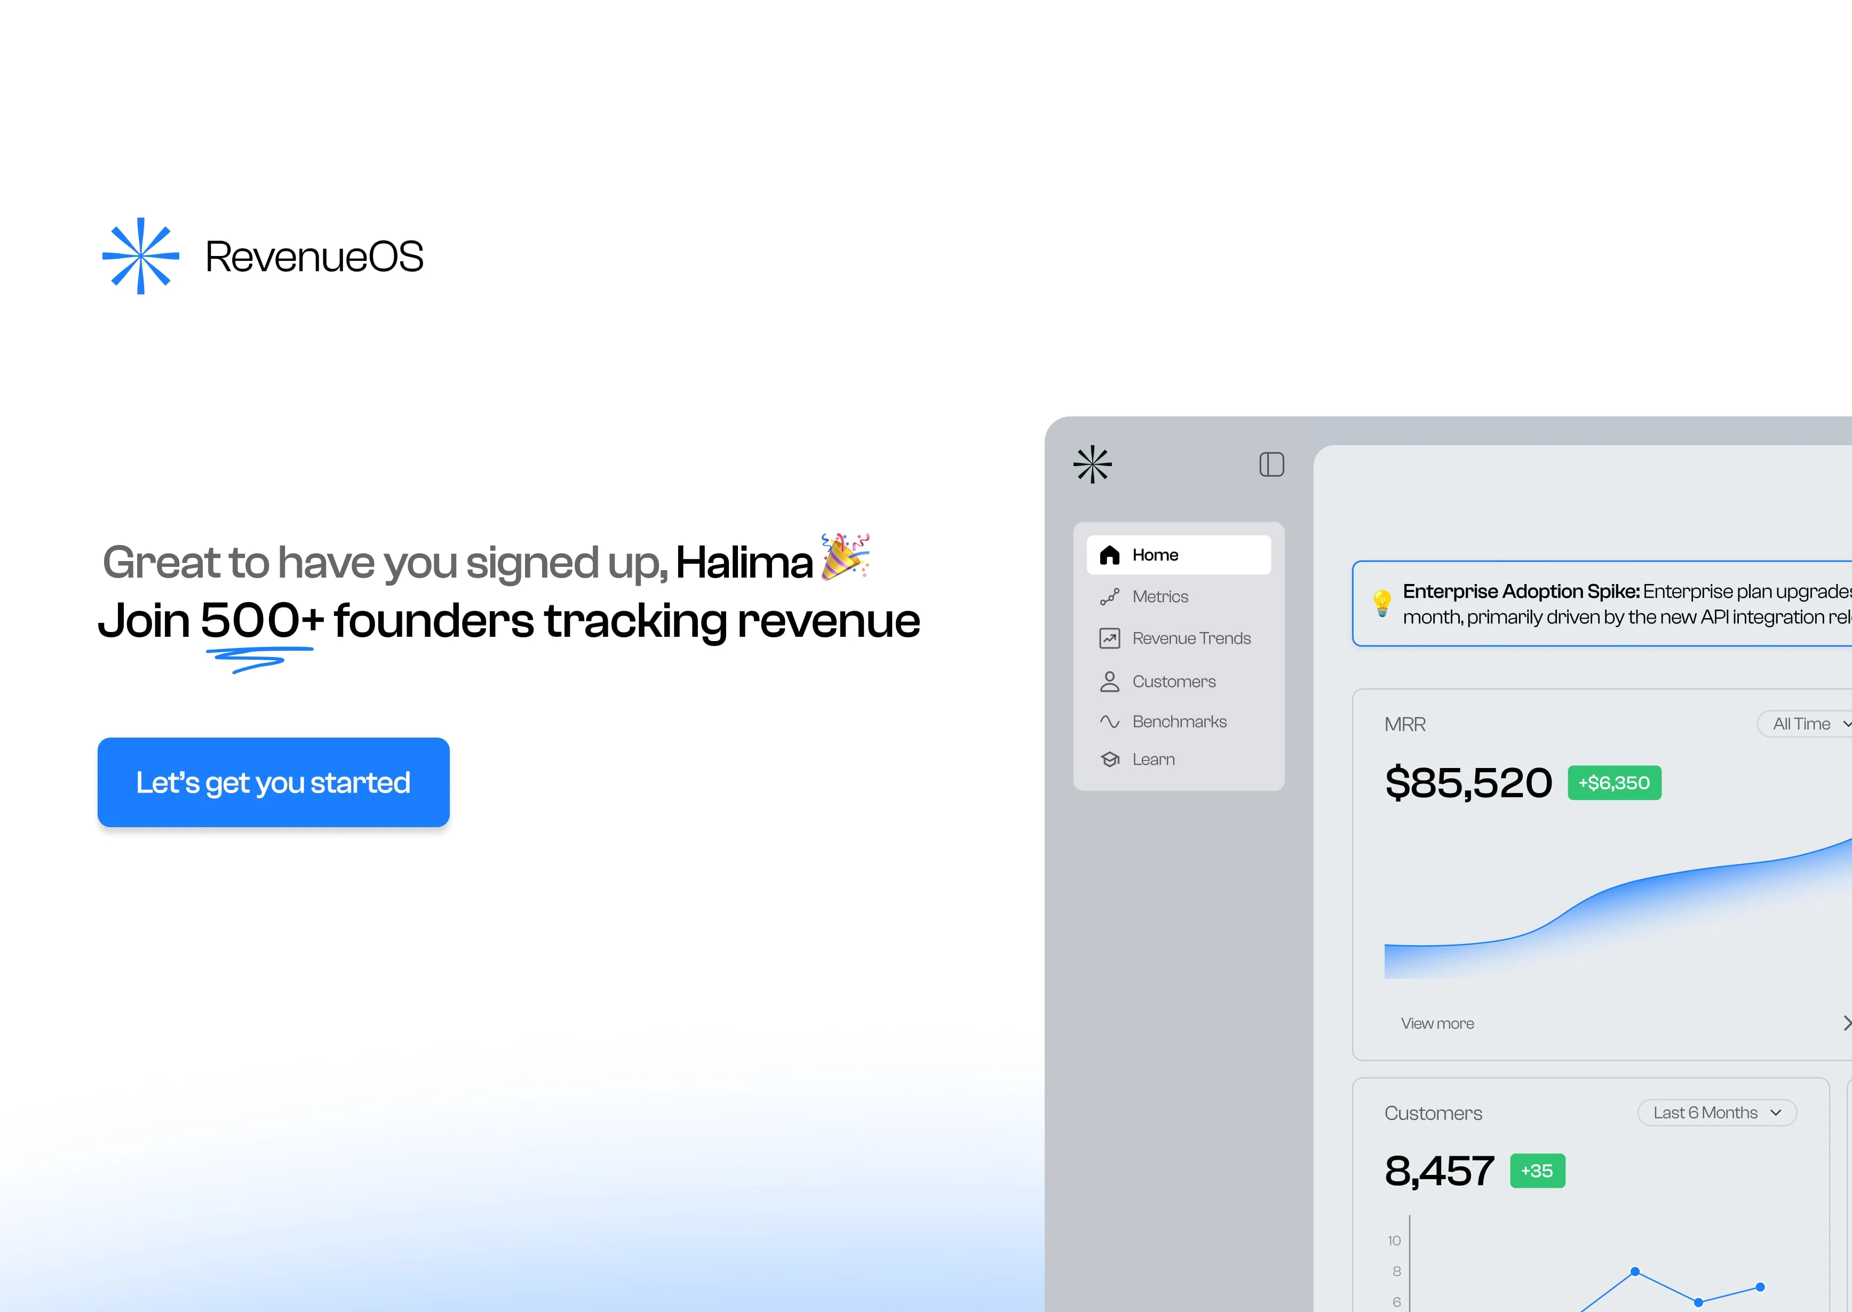The width and height of the screenshot is (1852, 1312).
Task: Click the Customers person icon
Action: [1109, 682]
